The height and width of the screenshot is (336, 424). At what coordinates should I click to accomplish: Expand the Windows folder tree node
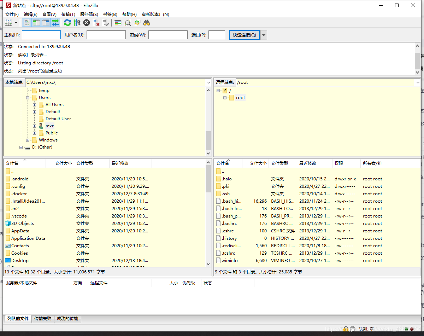pyautogui.click(x=28, y=140)
